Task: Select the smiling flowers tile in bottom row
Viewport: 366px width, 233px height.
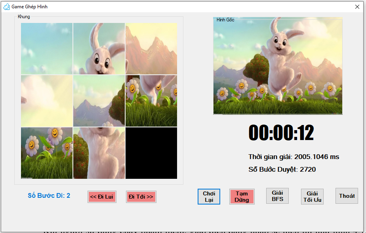Action: point(47,153)
